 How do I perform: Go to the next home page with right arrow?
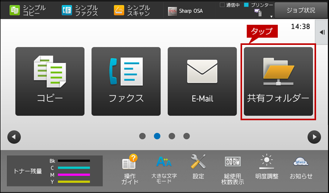point(314,137)
